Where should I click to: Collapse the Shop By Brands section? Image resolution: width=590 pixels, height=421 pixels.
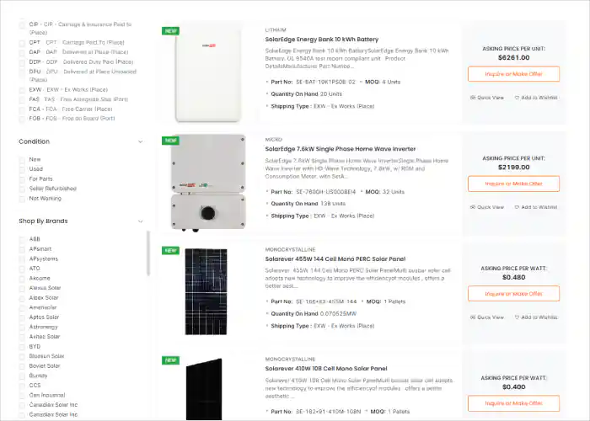[x=141, y=221]
